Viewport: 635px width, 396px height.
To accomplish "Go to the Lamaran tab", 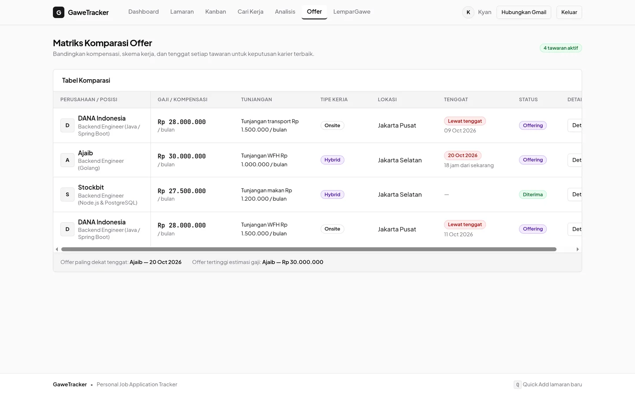I will click(182, 12).
